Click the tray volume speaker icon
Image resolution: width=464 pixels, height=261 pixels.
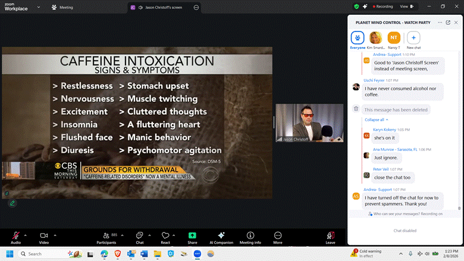pyautogui.click(x=427, y=254)
